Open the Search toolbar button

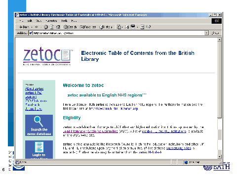pos(70,27)
